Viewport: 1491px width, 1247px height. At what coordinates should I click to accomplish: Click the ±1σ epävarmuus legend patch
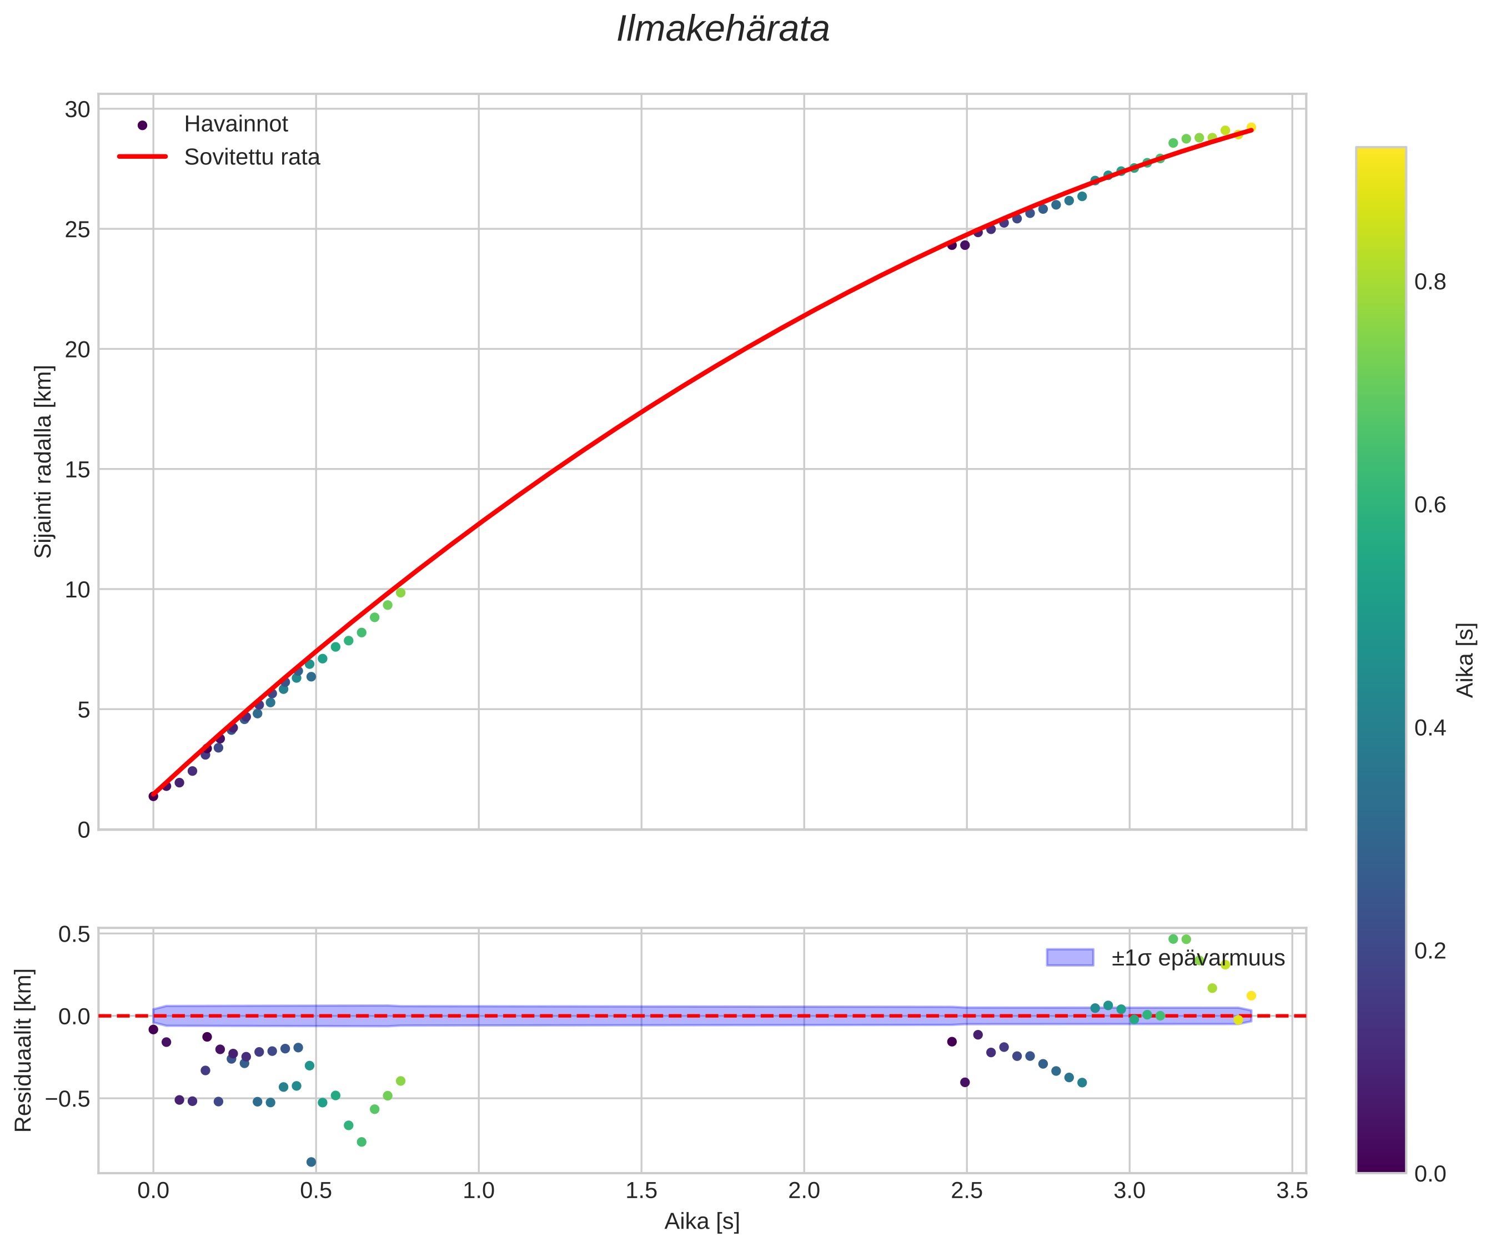coord(1070,957)
